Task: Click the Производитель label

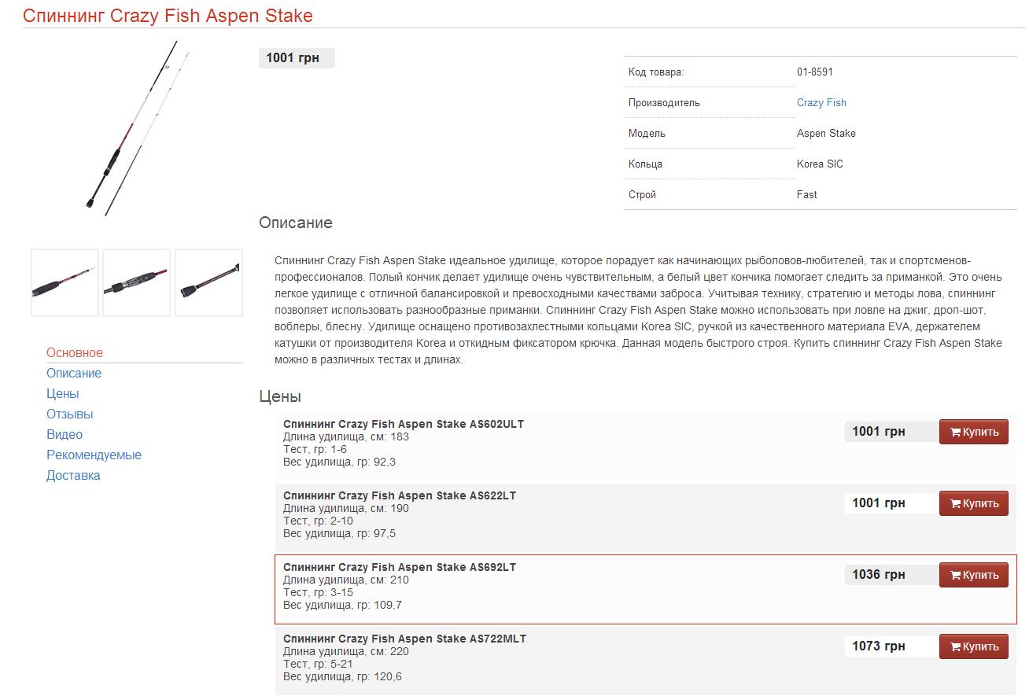Action: click(664, 102)
